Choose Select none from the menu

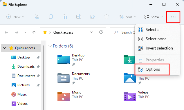158,39
